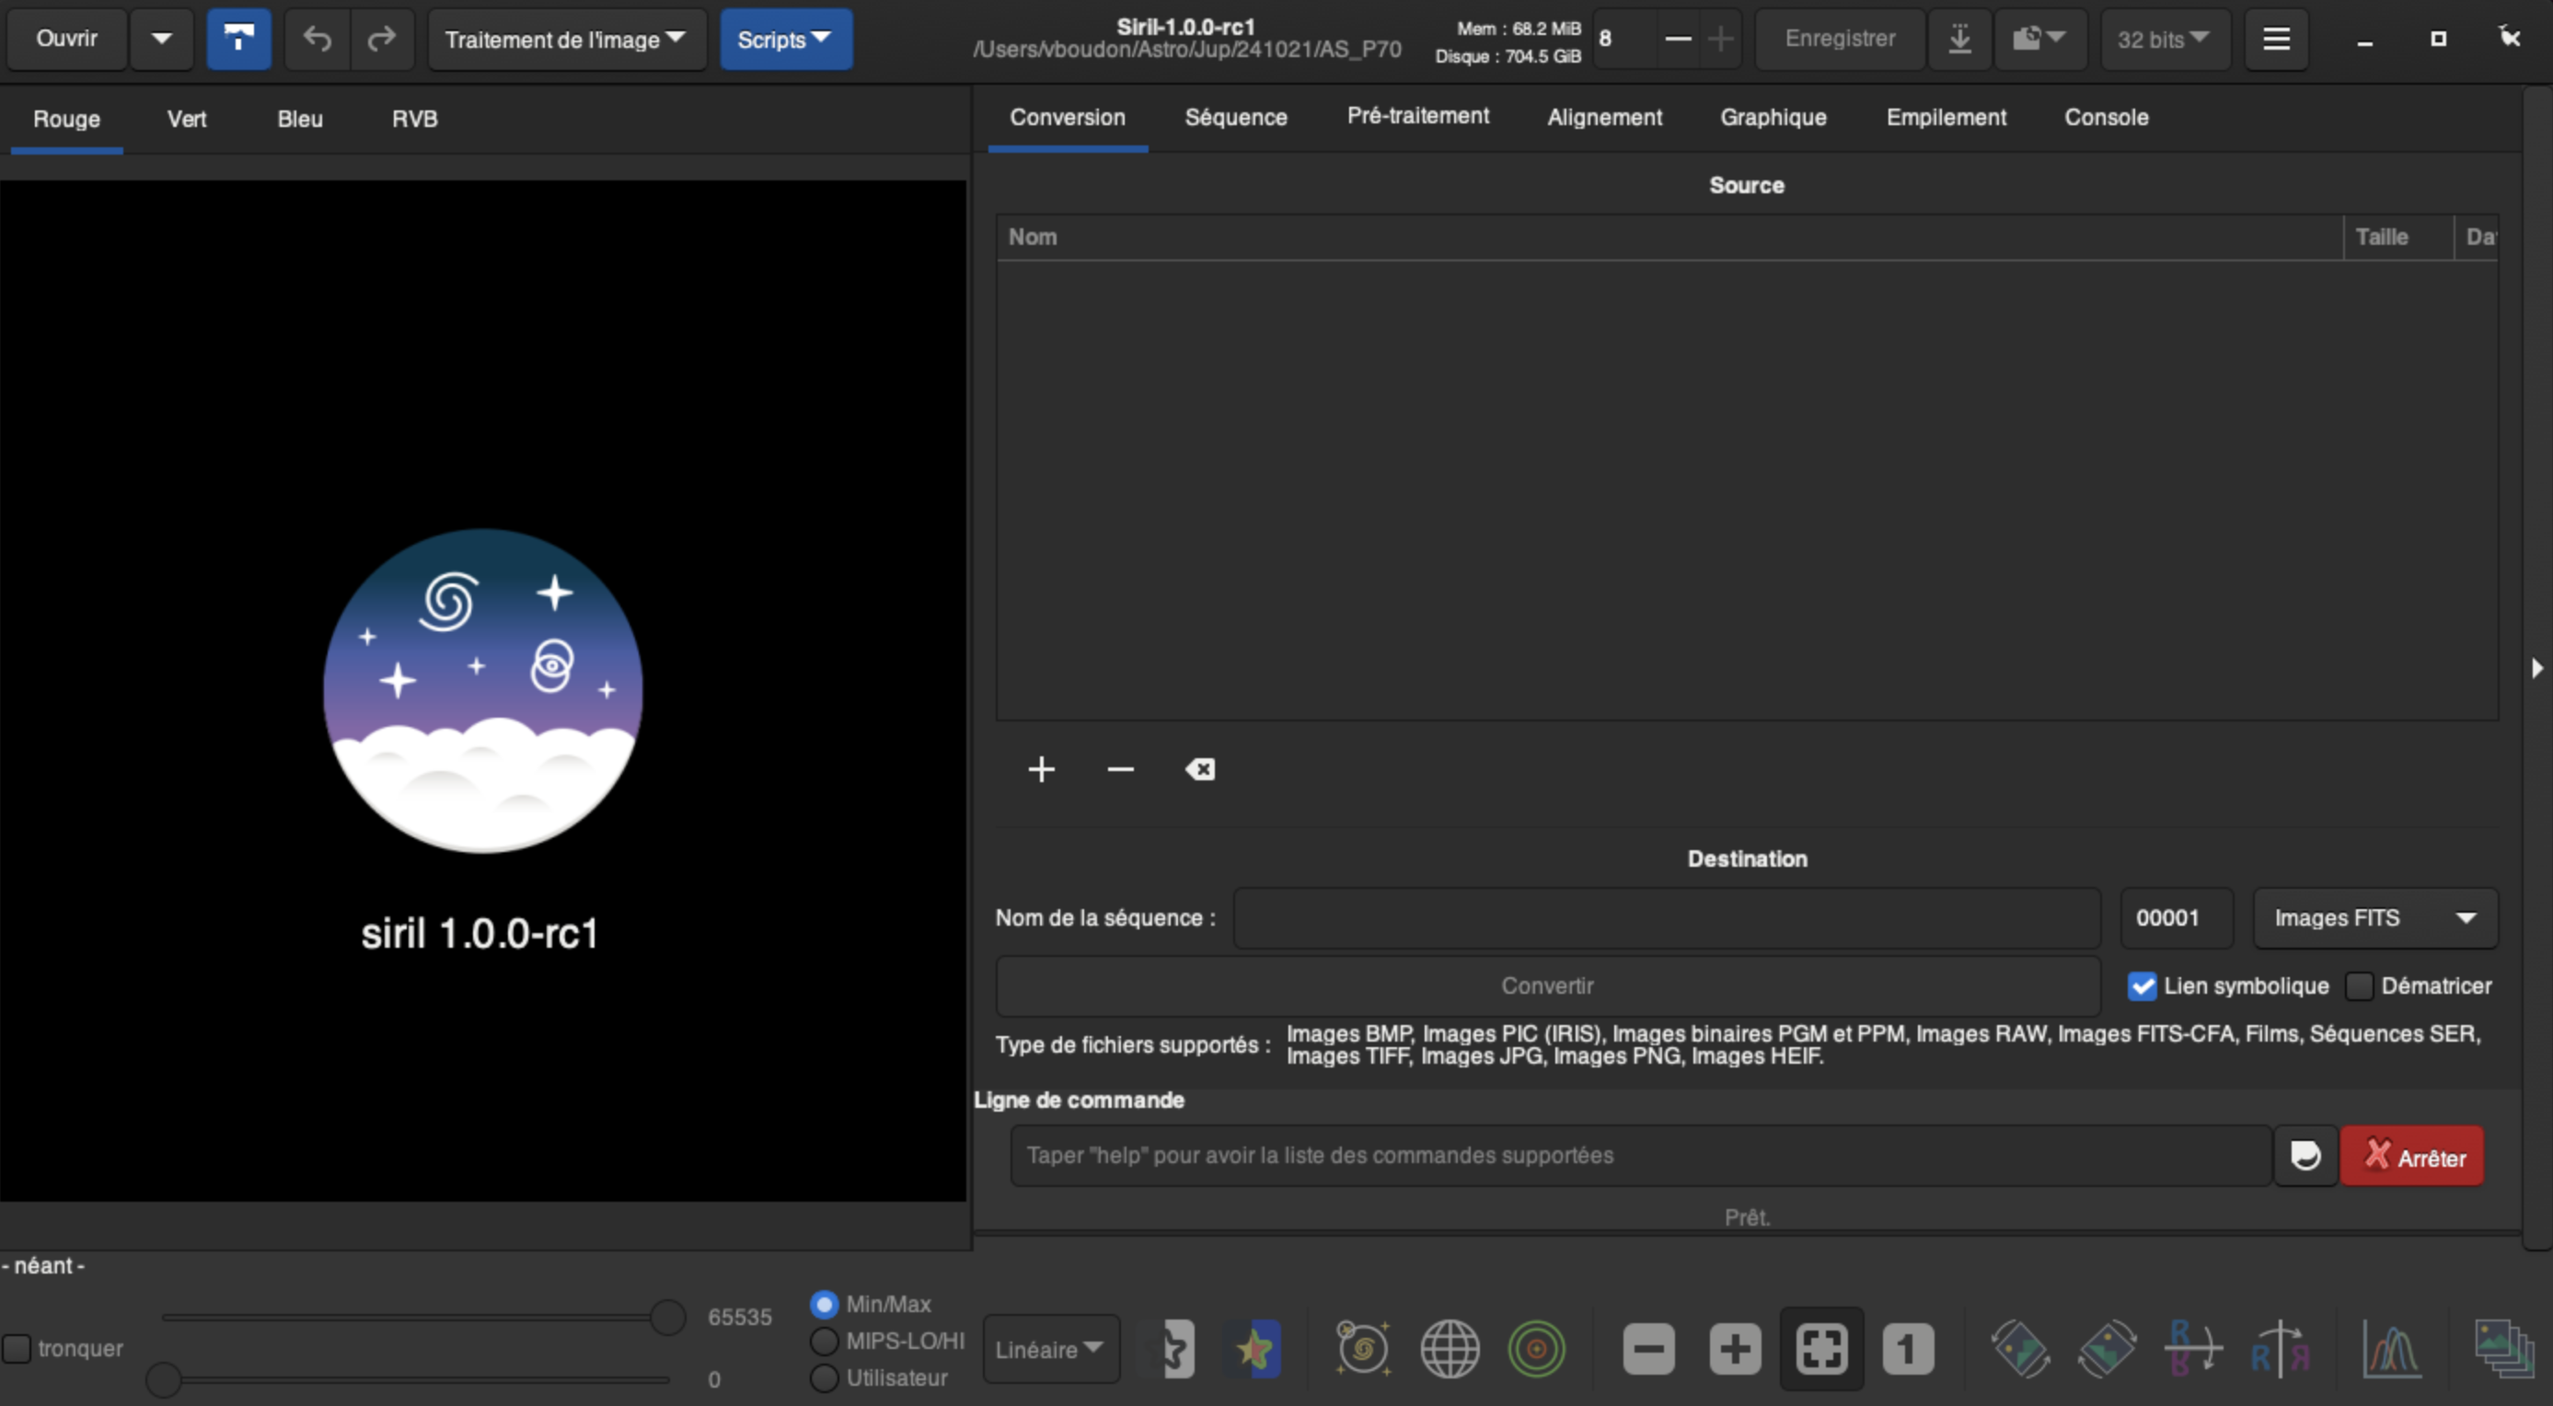Click the upper 65535 level slider handle

pos(668,1317)
